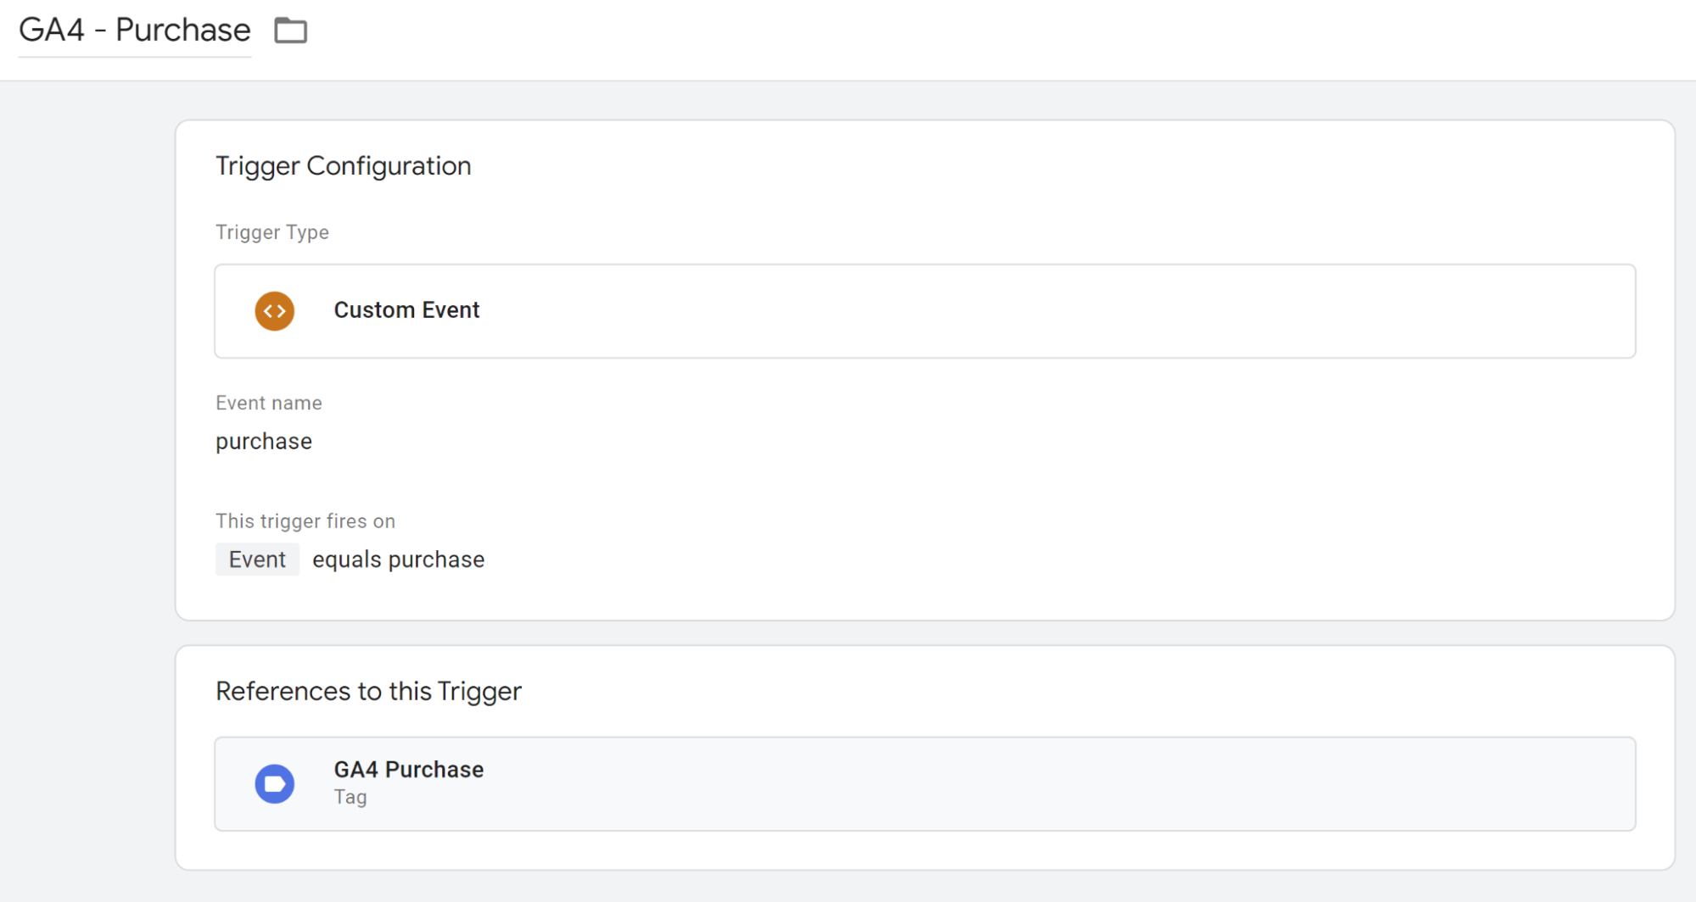Select the Event variable chip
Screen dimensions: 1696x902
point(257,560)
